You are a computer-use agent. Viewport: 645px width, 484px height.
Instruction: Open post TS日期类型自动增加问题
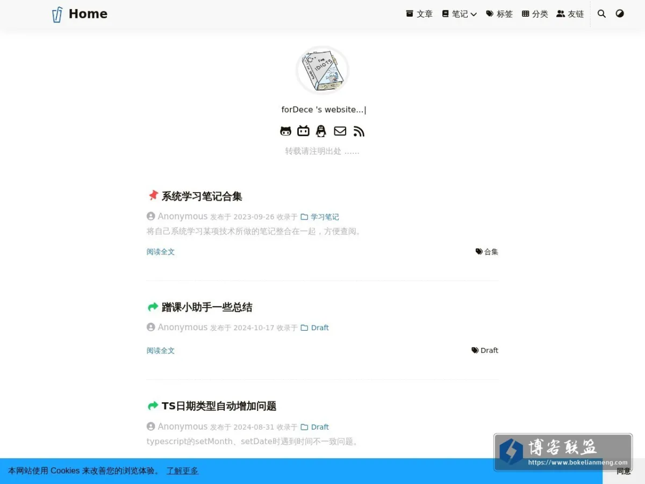coord(219,406)
